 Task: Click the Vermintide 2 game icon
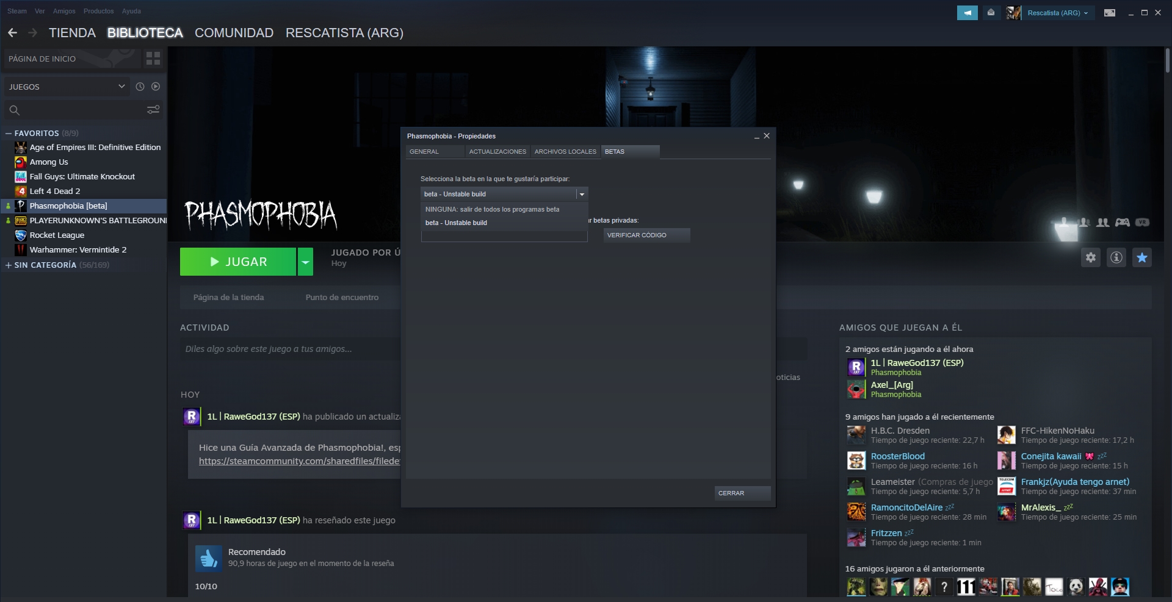pyautogui.click(x=21, y=250)
